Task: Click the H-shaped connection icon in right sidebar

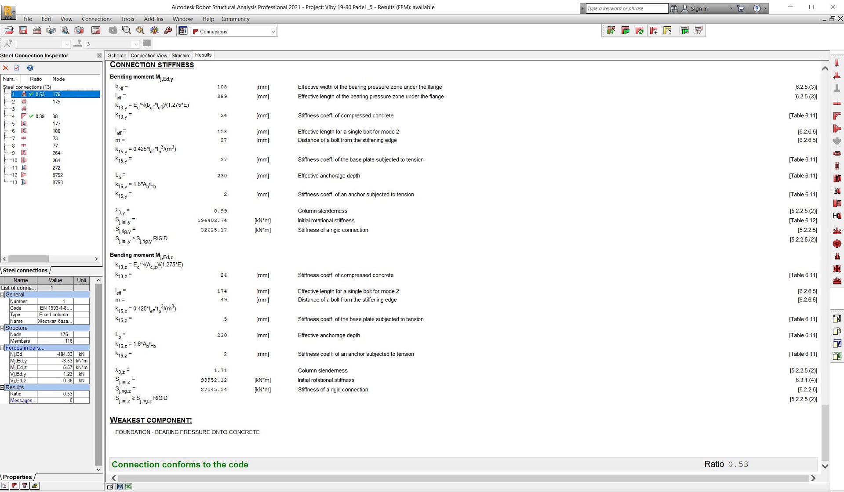Action: pos(837,216)
